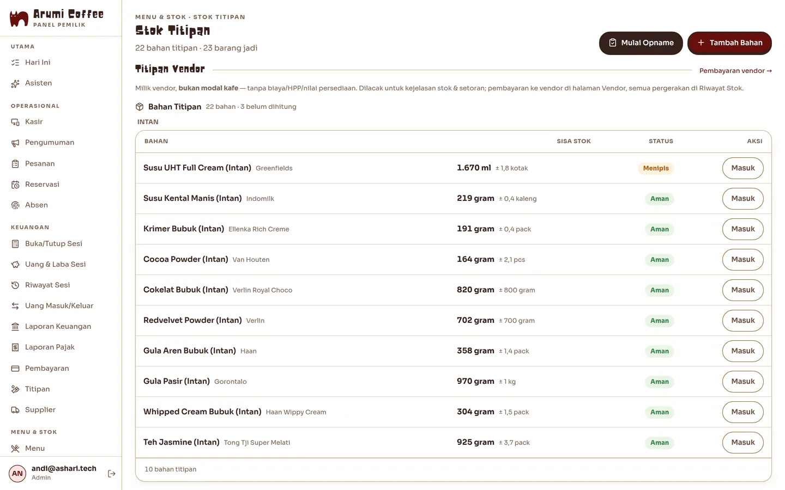Click the logout icon beside andi@ashari.tech
The width and height of the screenshot is (785, 490).
pyautogui.click(x=112, y=474)
